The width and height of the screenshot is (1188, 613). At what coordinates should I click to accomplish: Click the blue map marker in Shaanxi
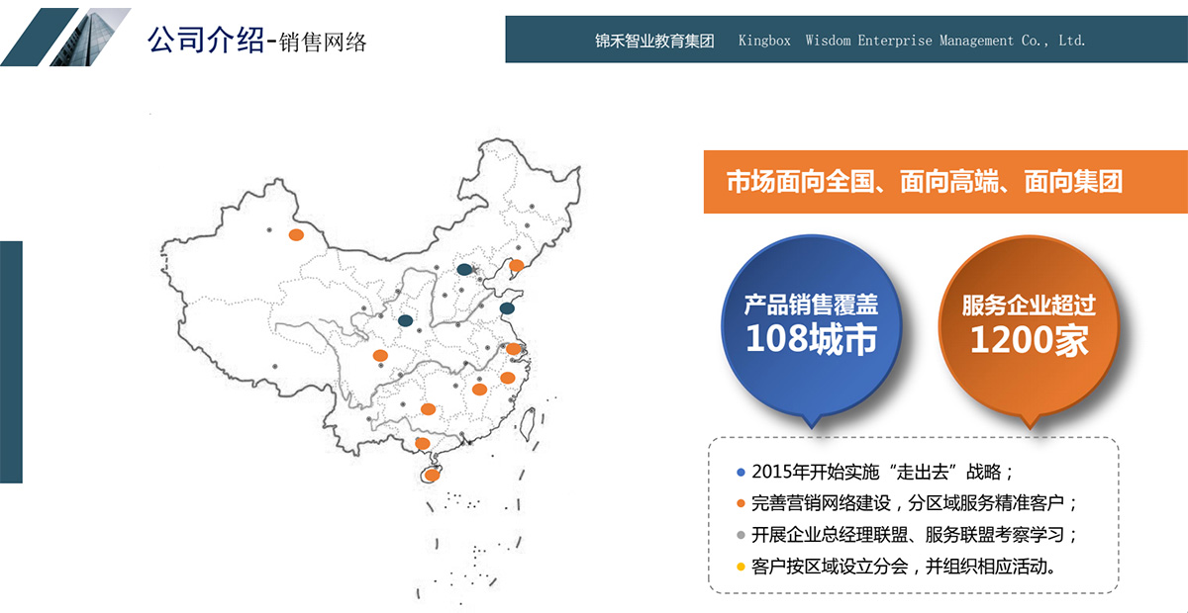tap(405, 320)
